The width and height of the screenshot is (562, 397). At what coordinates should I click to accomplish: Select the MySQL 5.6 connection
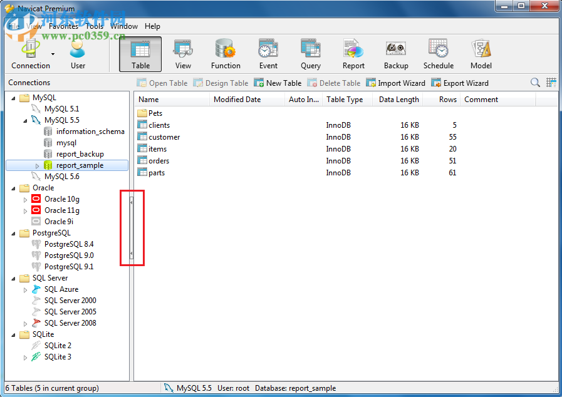tap(61, 177)
